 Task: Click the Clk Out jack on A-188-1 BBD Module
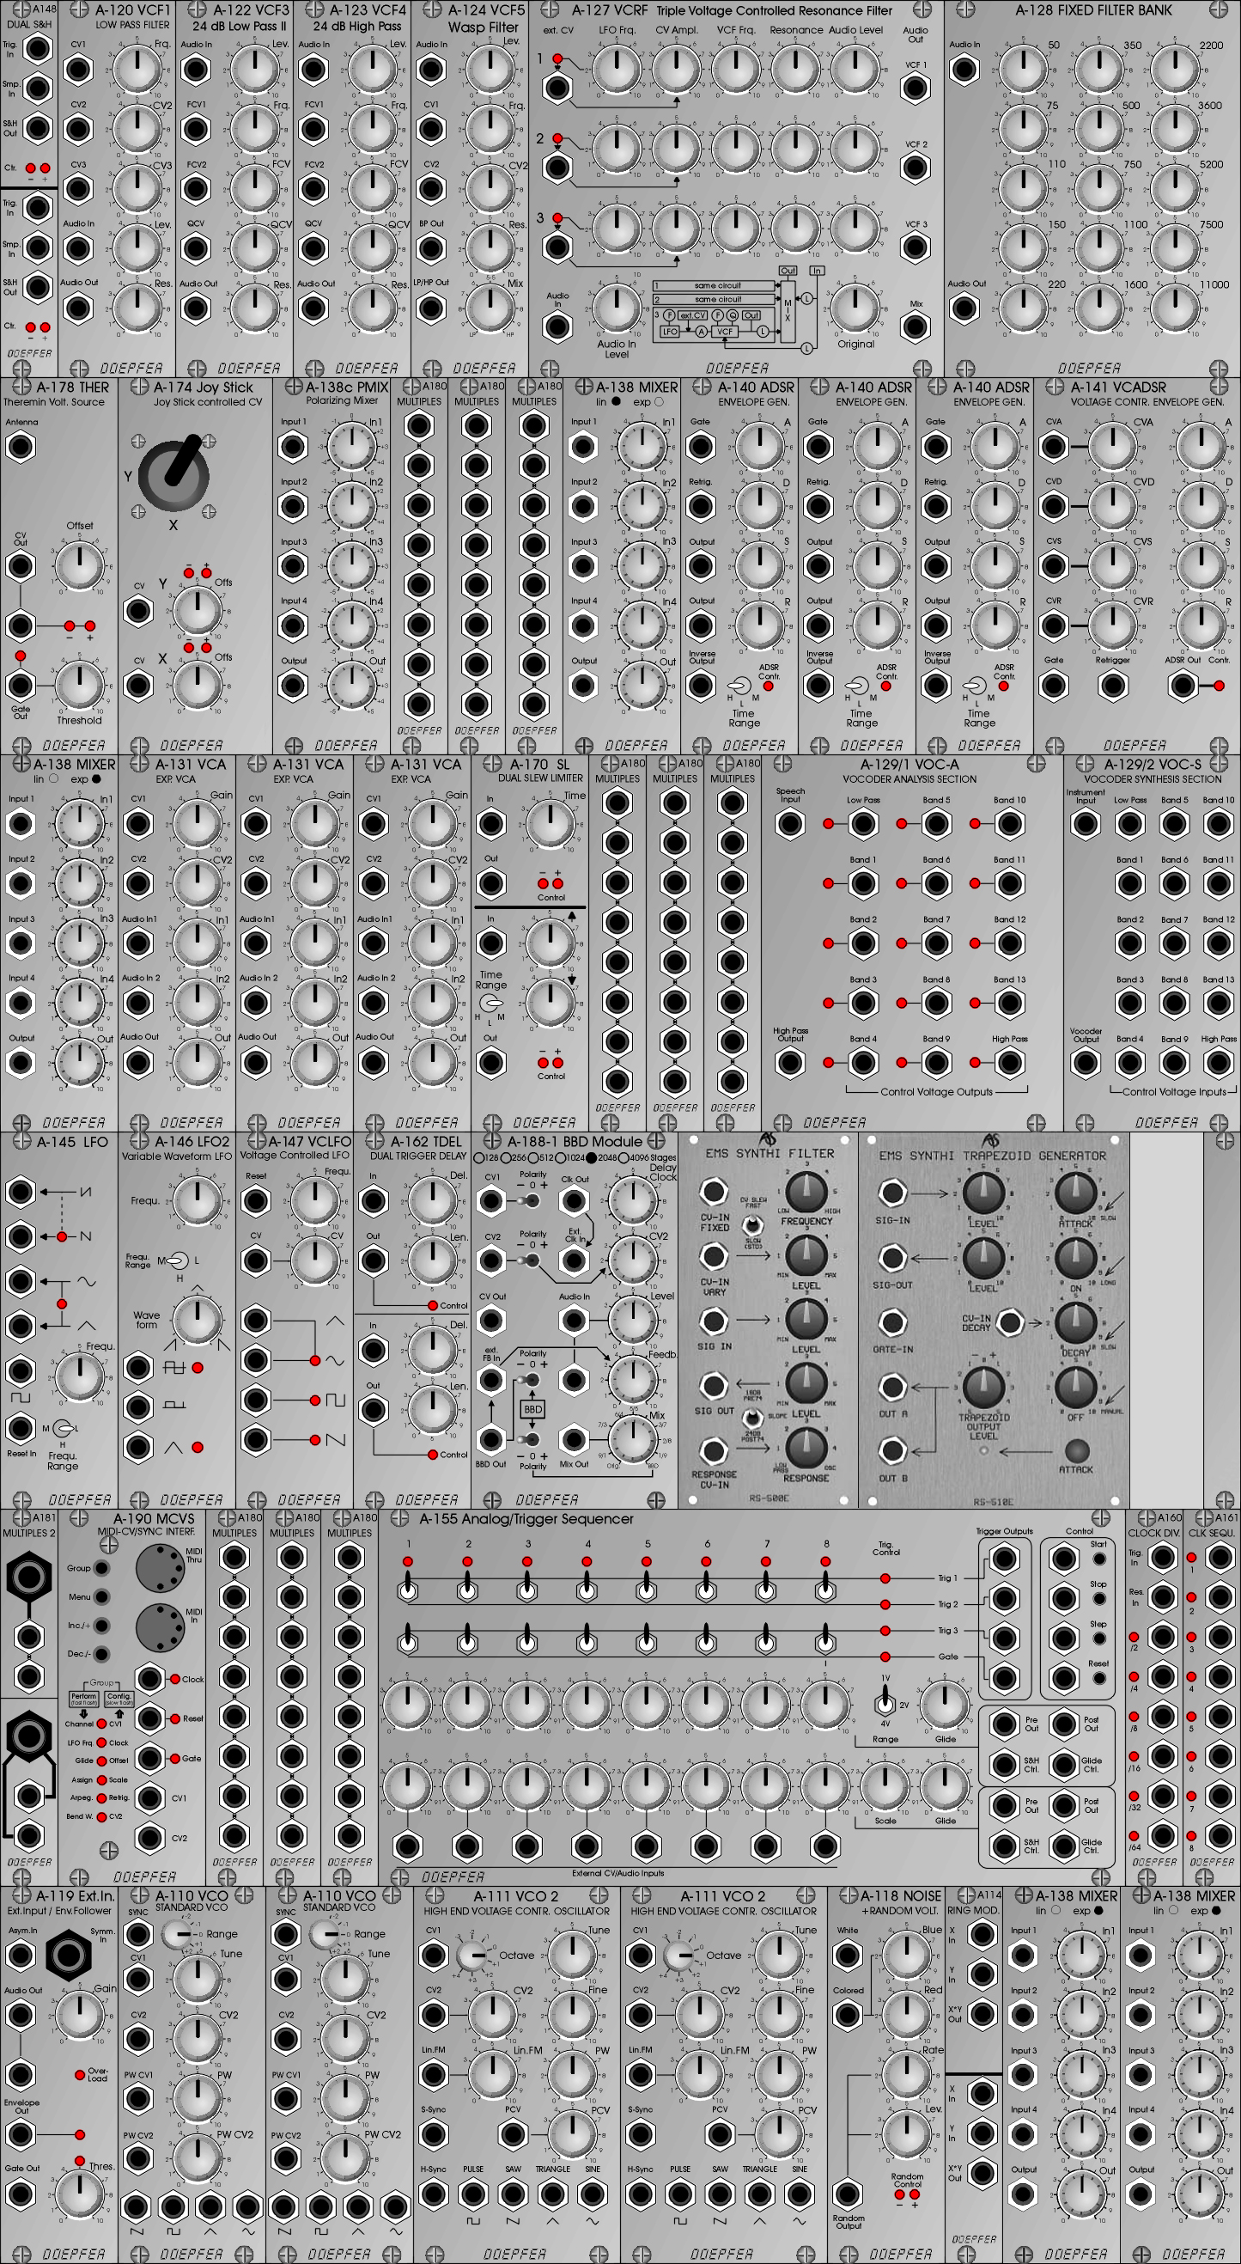coord(574,1200)
